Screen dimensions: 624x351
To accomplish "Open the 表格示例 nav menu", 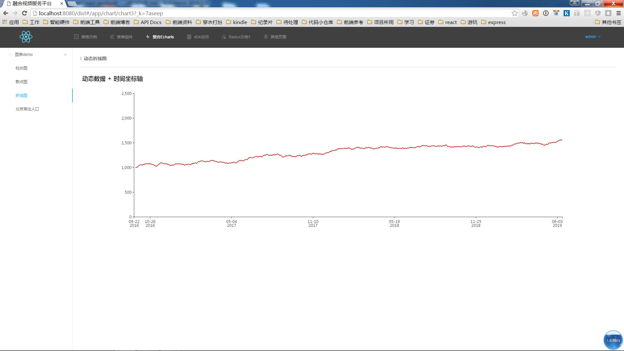I will [85, 37].
